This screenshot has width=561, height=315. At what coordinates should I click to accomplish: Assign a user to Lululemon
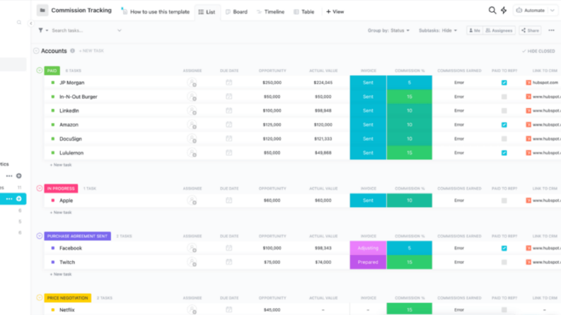(x=192, y=153)
